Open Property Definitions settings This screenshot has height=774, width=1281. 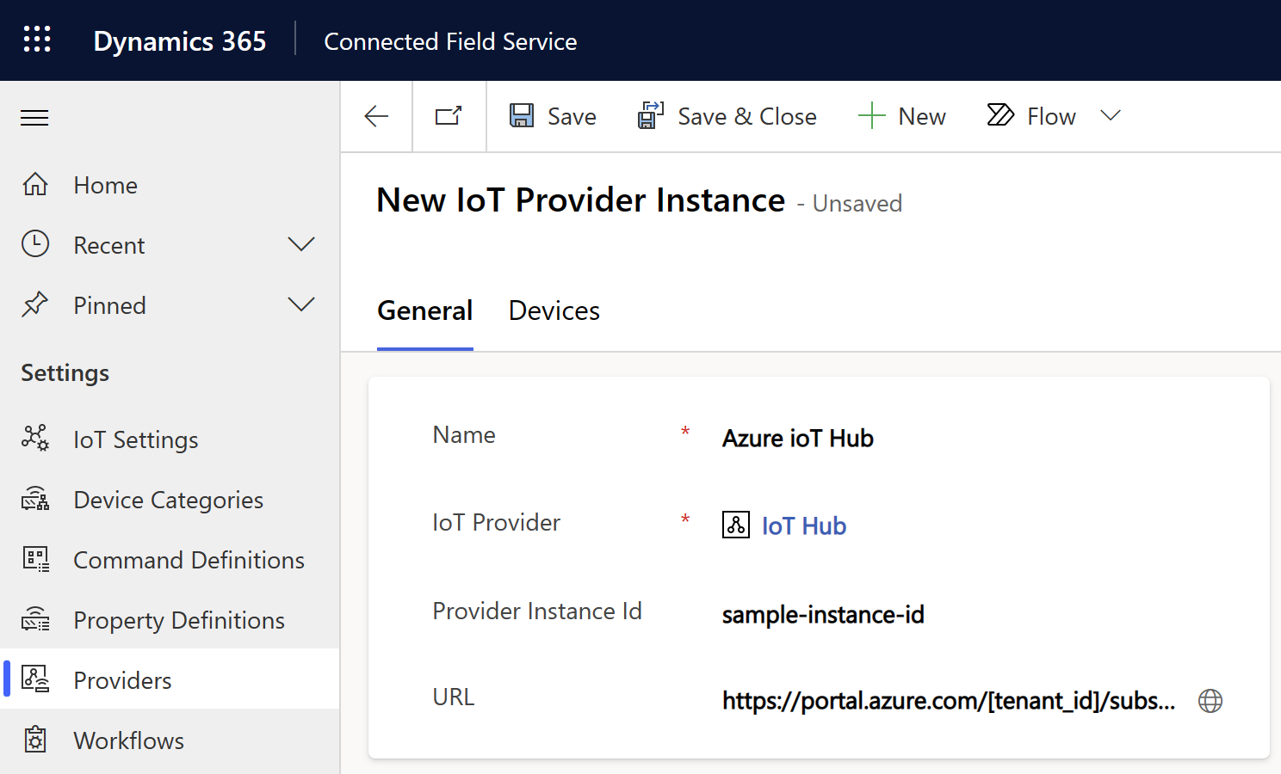(178, 620)
